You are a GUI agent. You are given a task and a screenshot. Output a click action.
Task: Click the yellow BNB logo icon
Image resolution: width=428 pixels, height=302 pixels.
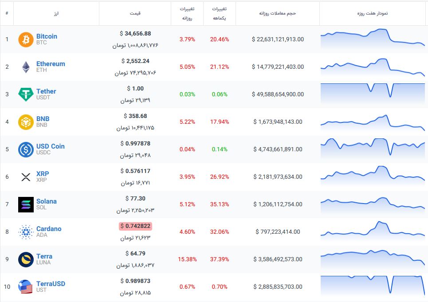[26, 122]
